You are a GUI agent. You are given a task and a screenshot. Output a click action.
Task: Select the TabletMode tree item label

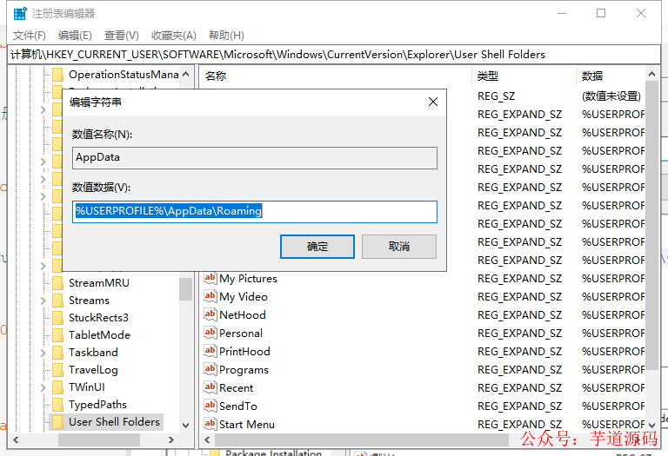pyautogui.click(x=99, y=335)
